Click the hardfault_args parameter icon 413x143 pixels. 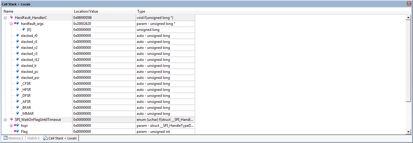(16, 23)
